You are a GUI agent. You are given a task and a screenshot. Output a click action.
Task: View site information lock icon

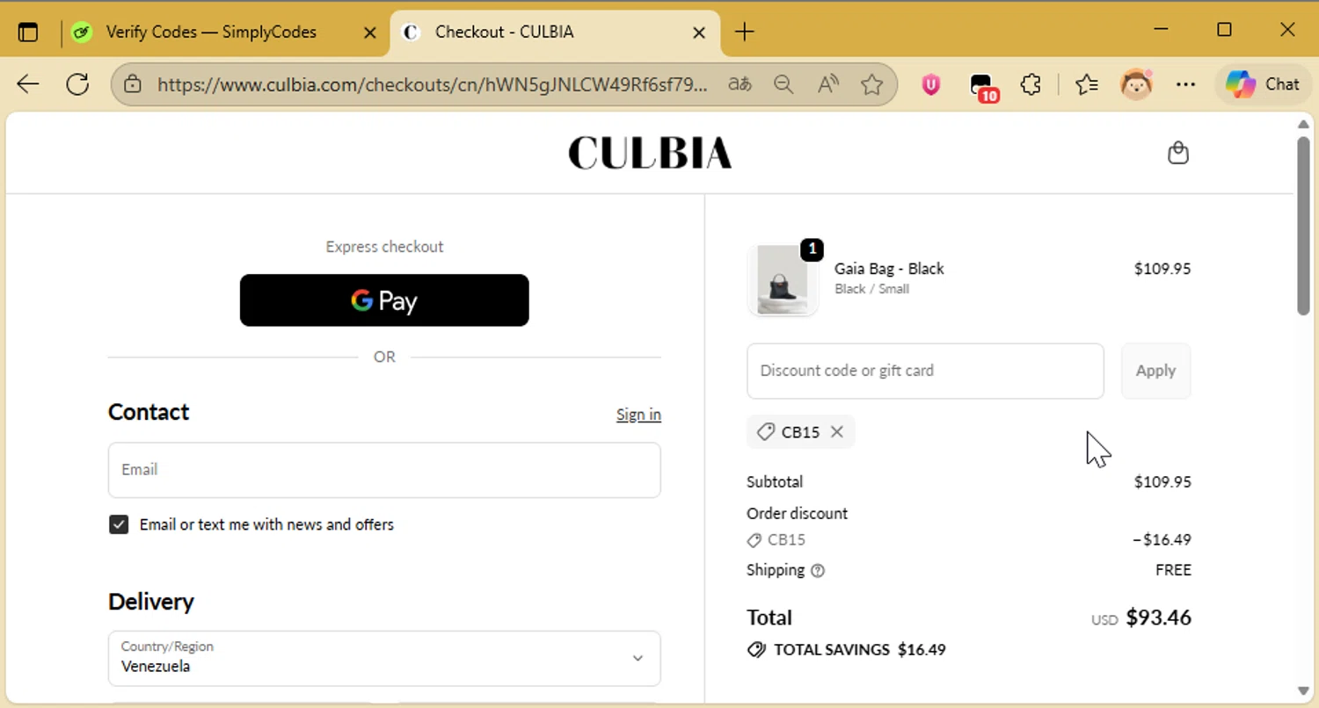coord(133,84)
